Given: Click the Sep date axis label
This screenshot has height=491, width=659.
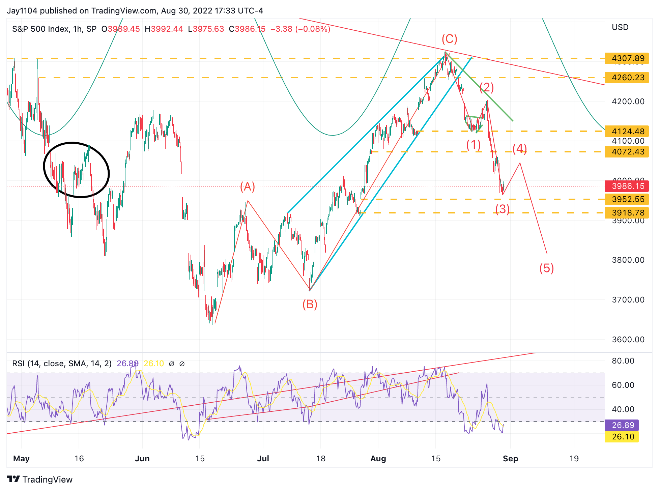Looking at the screenshot, I should click(x=511, y=459).
